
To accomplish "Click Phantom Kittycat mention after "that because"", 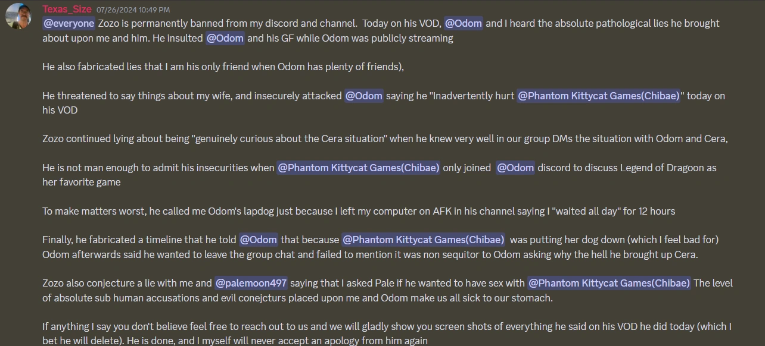I will click(x=424, y=240).
